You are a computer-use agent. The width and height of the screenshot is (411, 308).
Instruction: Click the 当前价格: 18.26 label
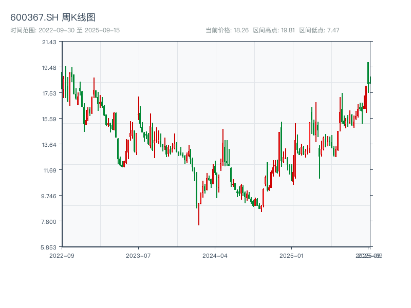[x=227, y=30]
